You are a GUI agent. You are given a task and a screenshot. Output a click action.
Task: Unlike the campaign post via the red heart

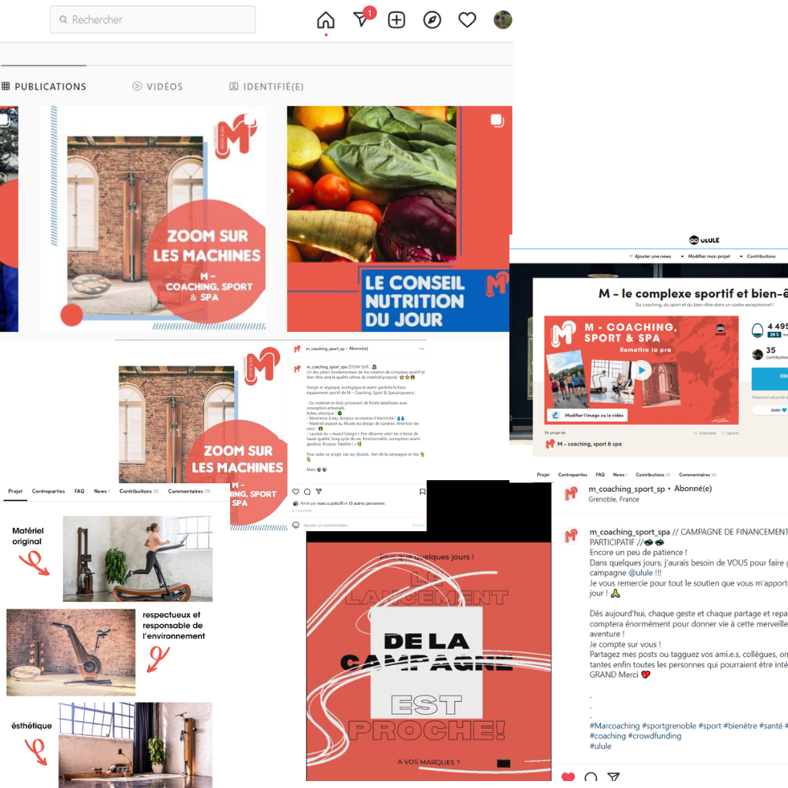pyautogui.click(x=568, y=777)
